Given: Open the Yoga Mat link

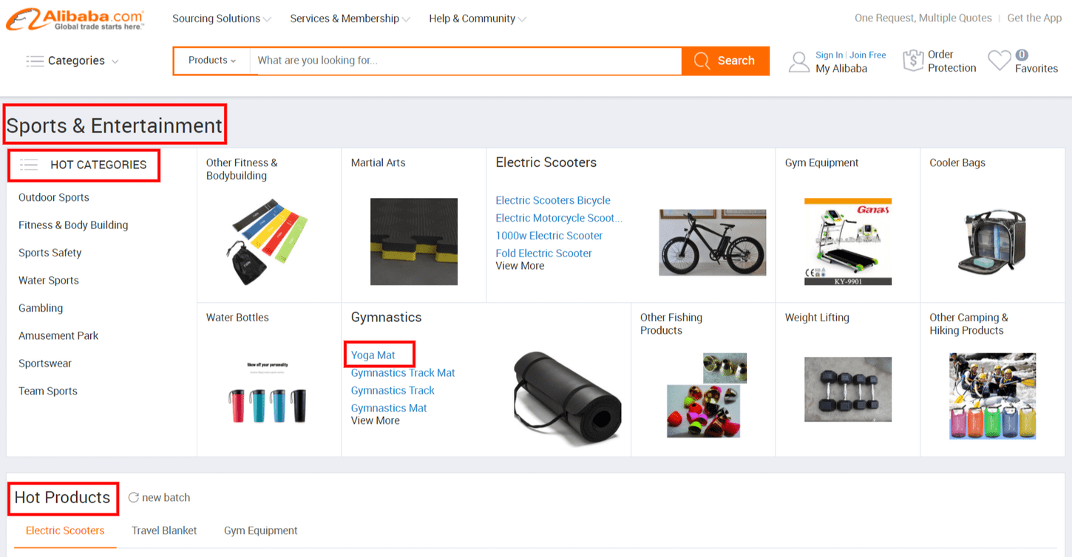Looking at the screenshot, I should (x=373, y=355).
